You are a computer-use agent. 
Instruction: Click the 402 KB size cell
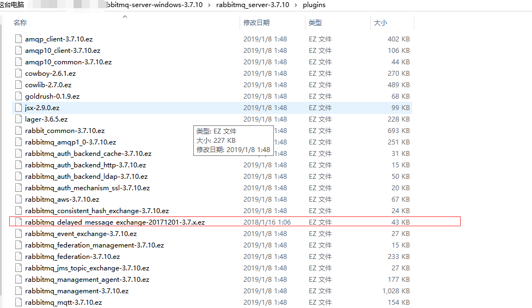coord(399,39)
